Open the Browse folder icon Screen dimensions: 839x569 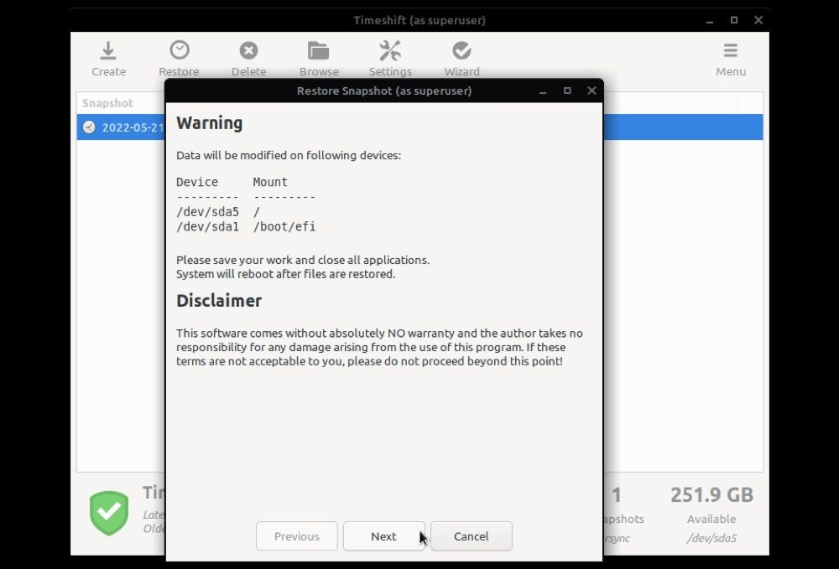(x=318, y=51)
